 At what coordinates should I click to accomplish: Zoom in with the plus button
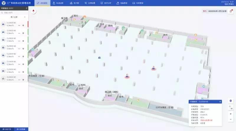point(230,114)
